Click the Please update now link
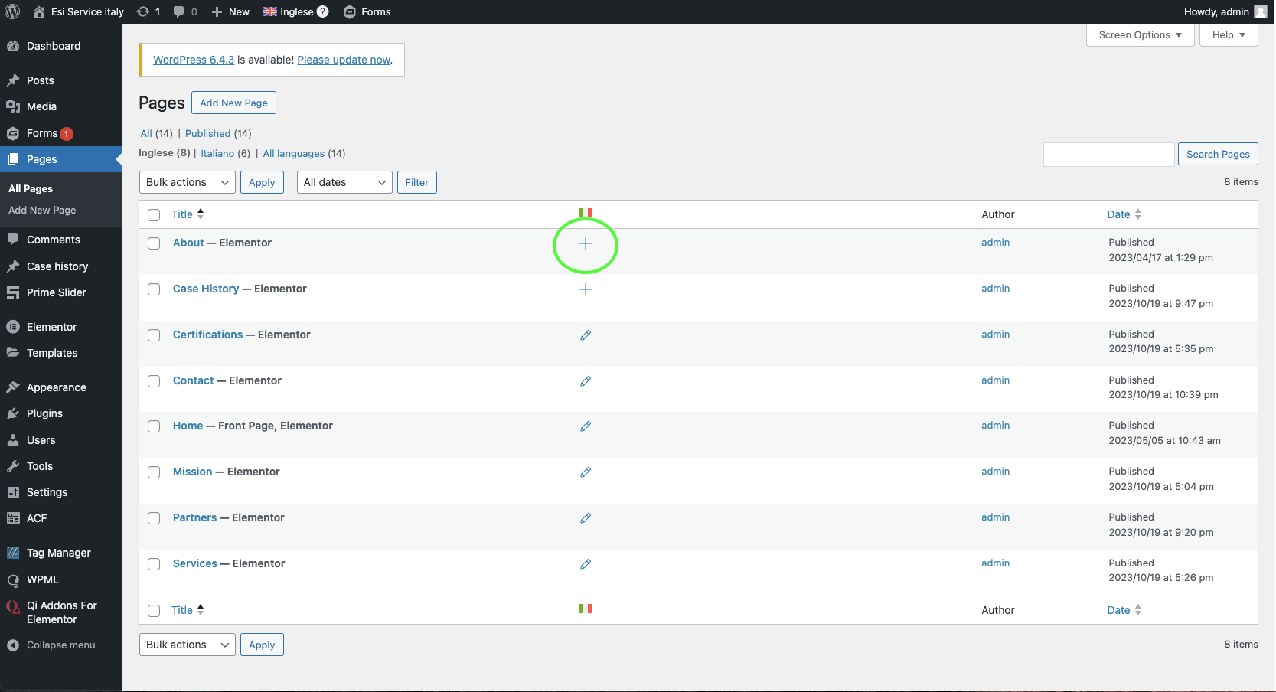 click(344, 60)
